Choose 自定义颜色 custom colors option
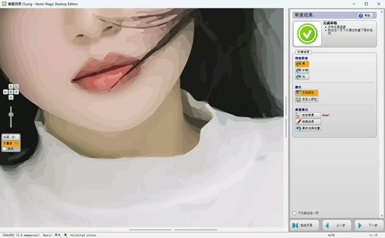The width and height of the screenshot is (385, 238). pos(307,100)
